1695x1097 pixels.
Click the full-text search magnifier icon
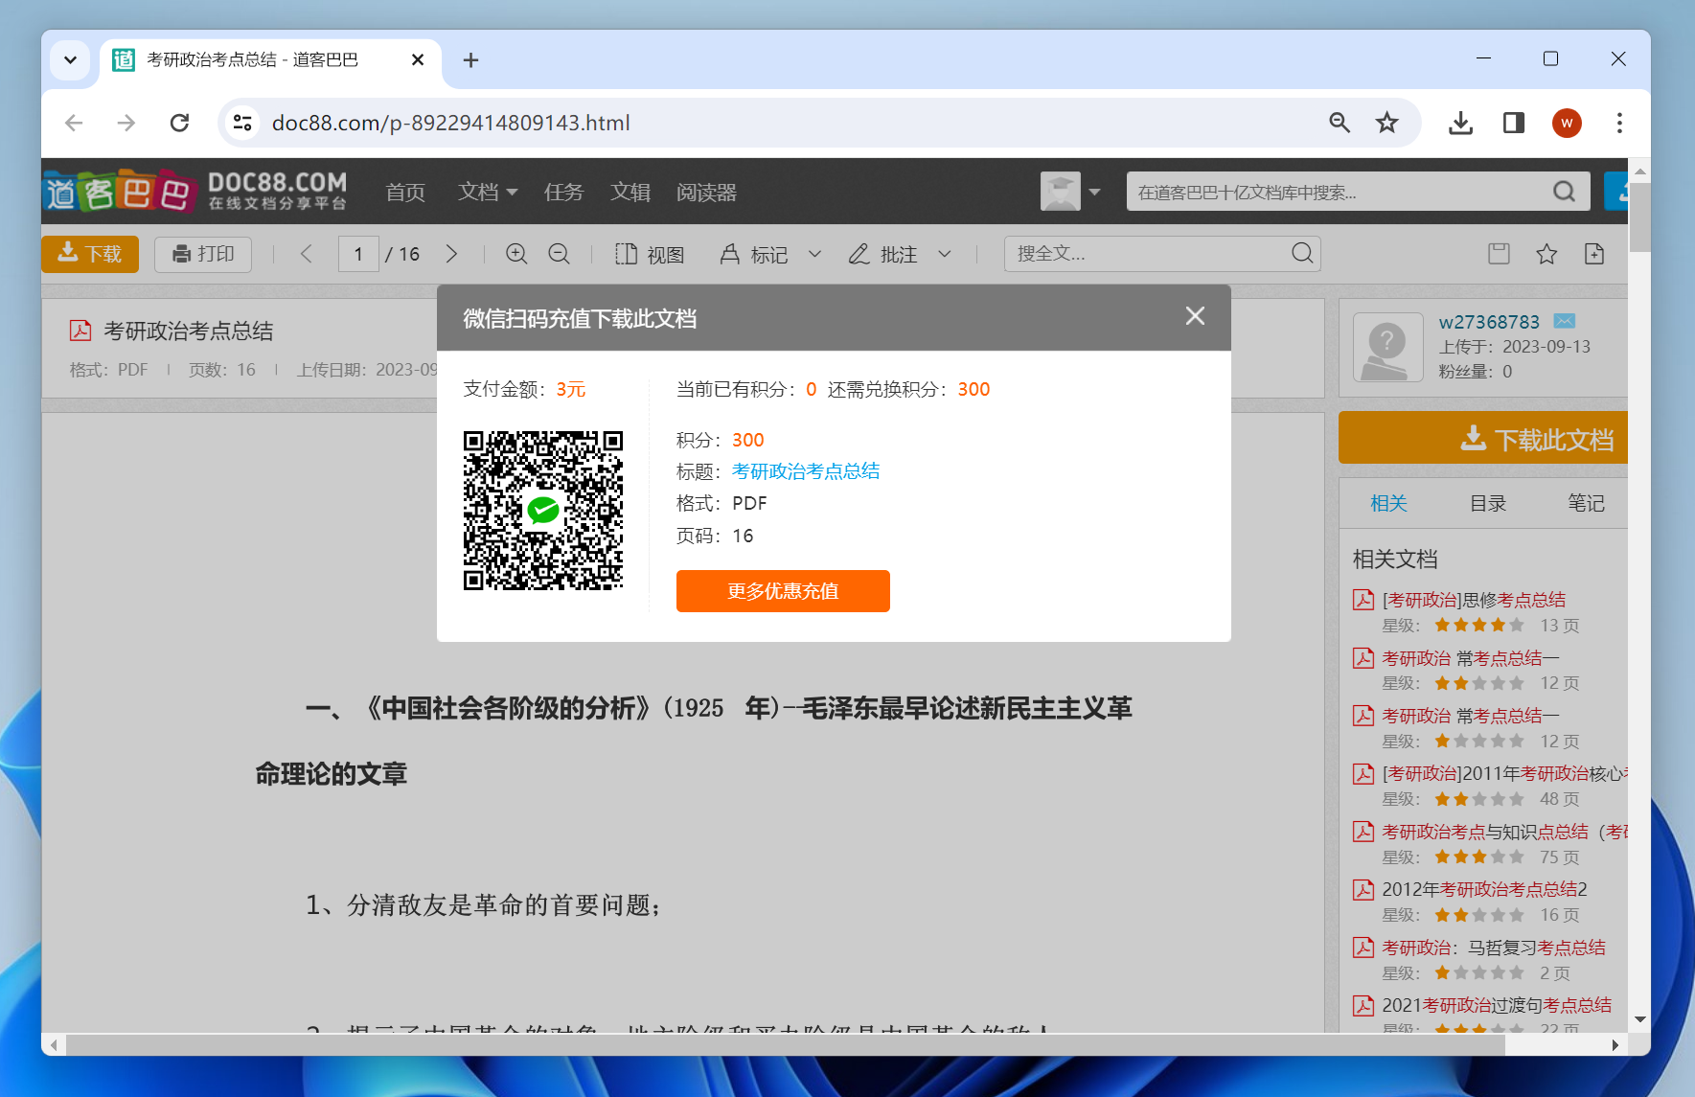1302,253
